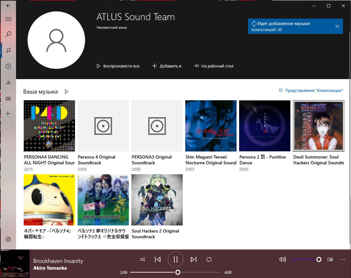
Task: Open Playlists icon in sidebar
Action: point(8,98)
